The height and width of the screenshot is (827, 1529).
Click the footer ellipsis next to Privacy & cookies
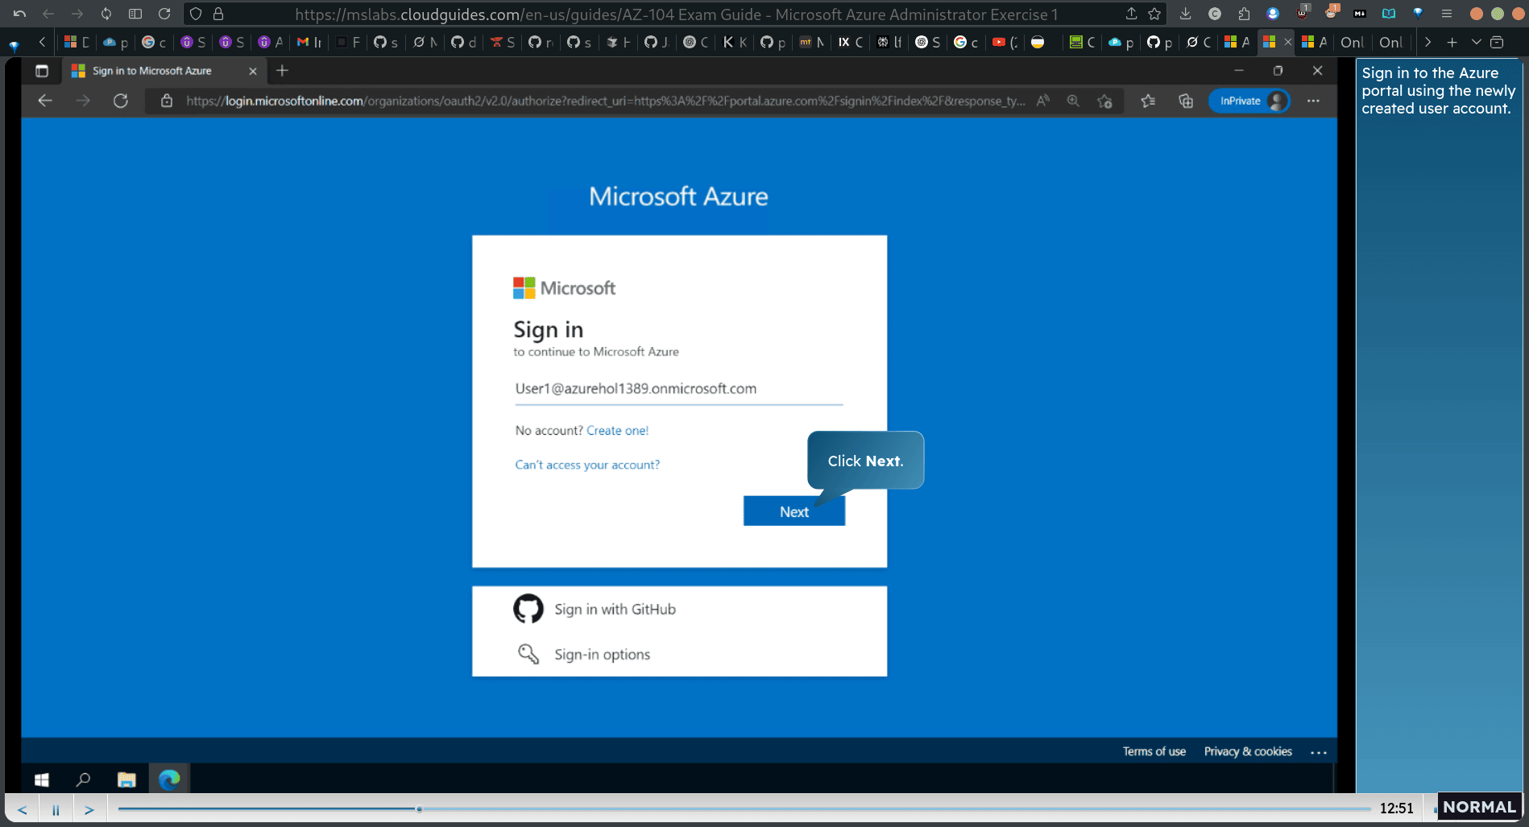pyautogui.click(x=1319, y=752)
